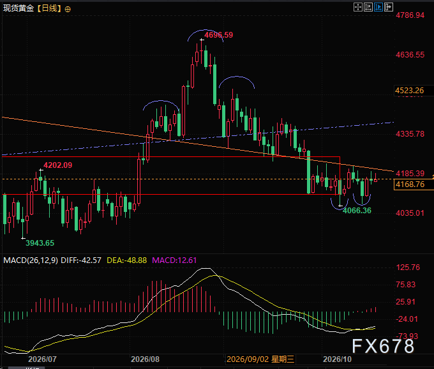The width and height of the screenshot is (434, 369).
Task: Click the 4786.94 price axis label
Action: point(410,15)
